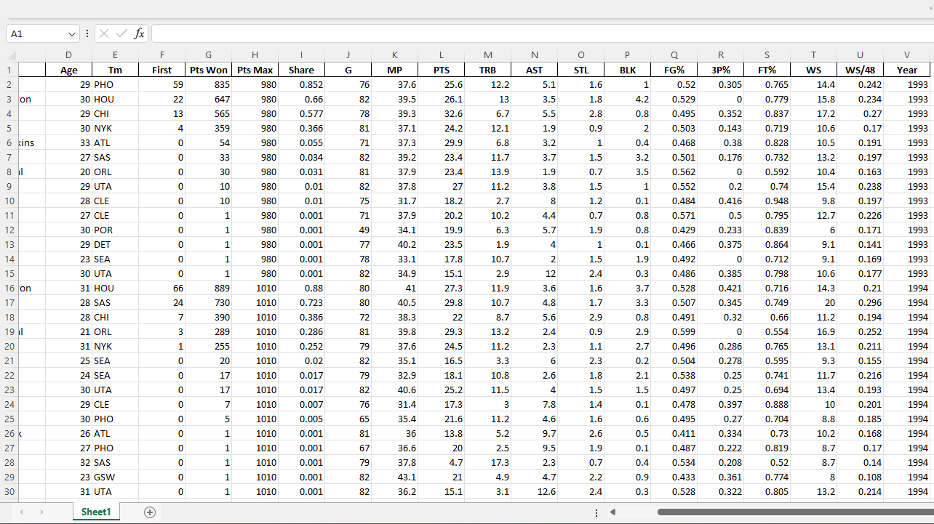Select column header D
This screenshot has width=934, height=524.
[x=68, y=55]
